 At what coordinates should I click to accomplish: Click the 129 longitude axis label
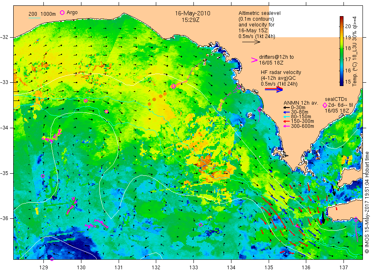(44, 268)
